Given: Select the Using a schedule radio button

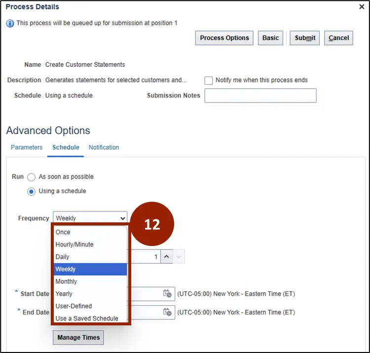Looking at the screenshot, I should click(32, 191).
